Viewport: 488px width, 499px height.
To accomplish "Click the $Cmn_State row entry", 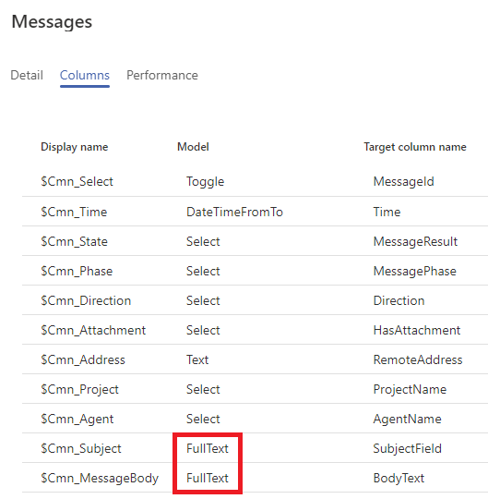I will tap(256, 241).
